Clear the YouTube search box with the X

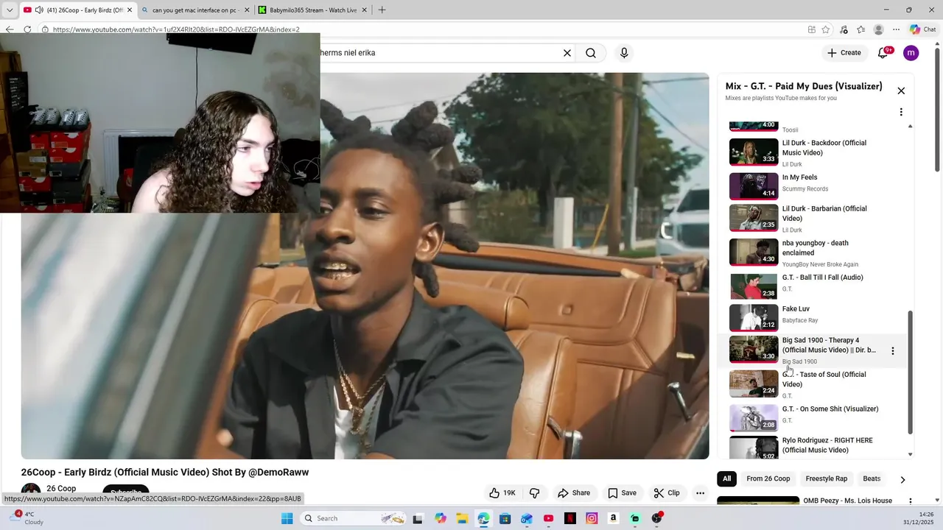(567, 53)
